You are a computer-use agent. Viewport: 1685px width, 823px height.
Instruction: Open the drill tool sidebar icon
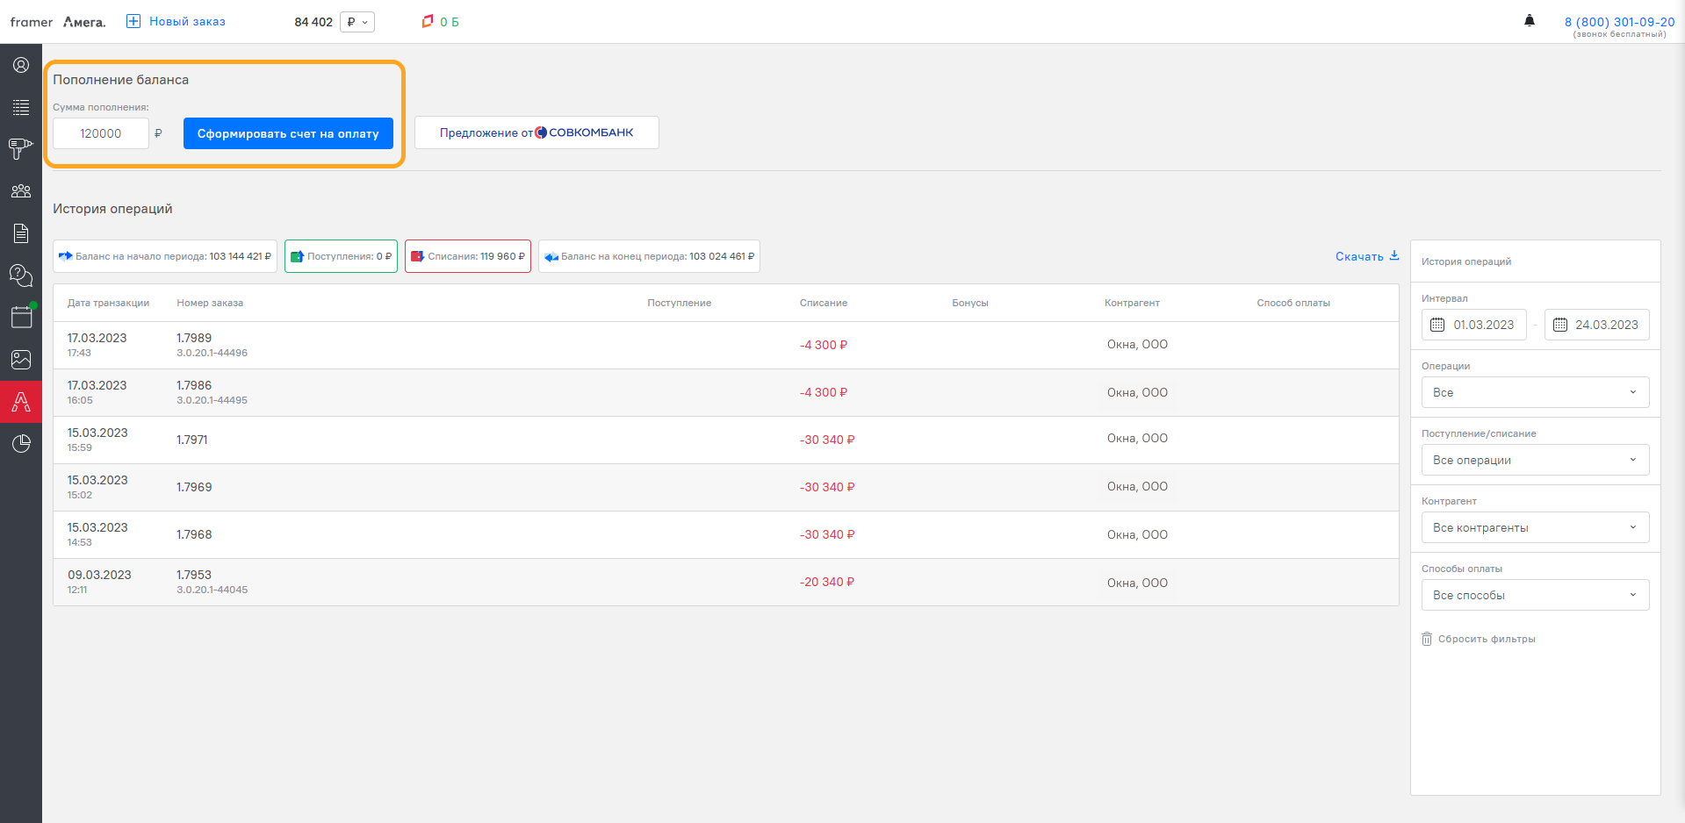21,149
